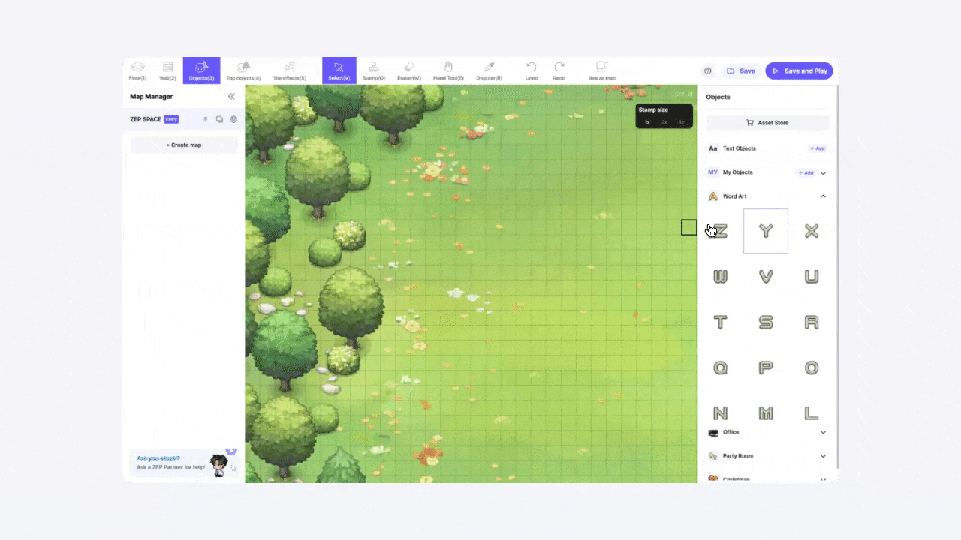This screenshot has height=540, width=961.
Task: Activate the Hand Tool(E)
Action: tap(448, 70)
